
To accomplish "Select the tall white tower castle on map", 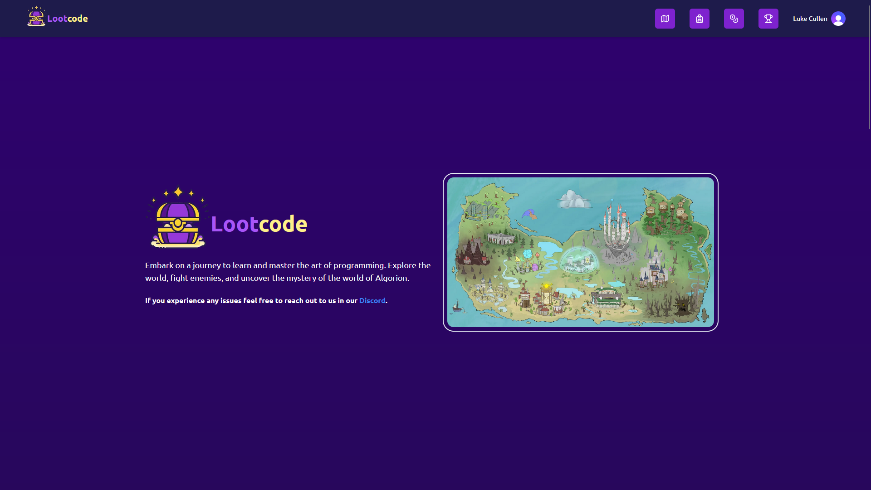I will pos(616,229).
